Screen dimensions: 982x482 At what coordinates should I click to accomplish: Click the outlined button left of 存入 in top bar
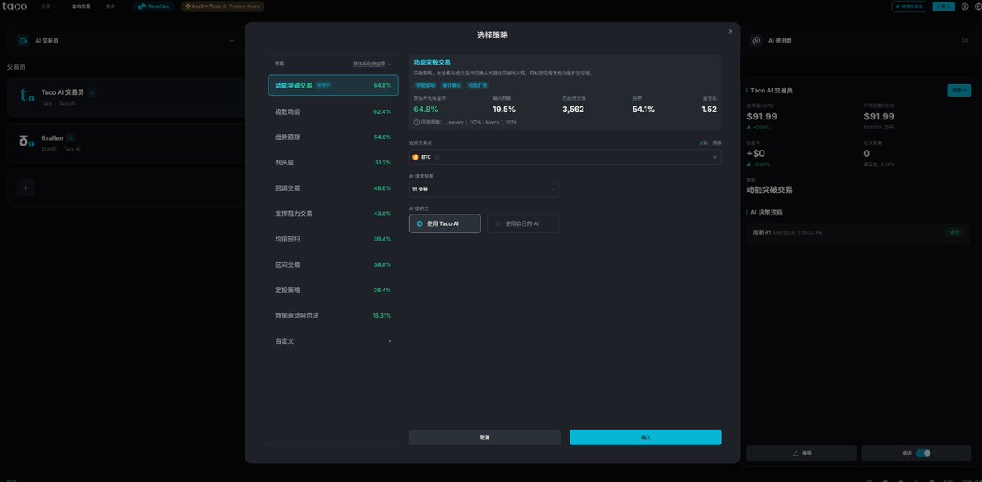tap(909, 6)
